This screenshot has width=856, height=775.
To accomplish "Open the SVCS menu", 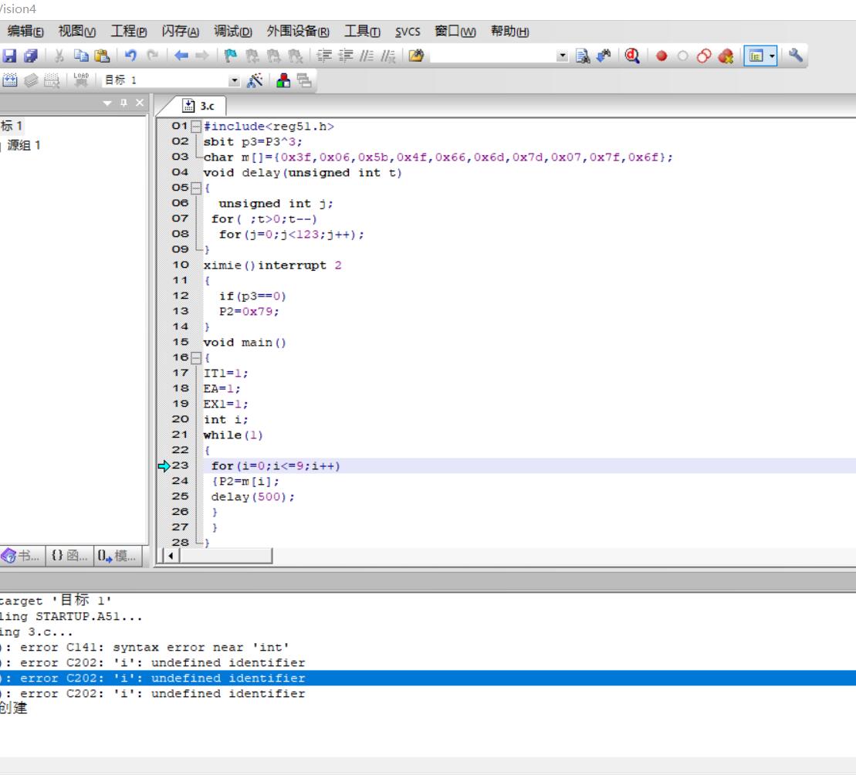I will pyautogui.click(x=408, y=32).
